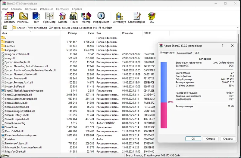Select the ShareX.exe.config file icon
241x158 pixels.
tap(3, 123)
